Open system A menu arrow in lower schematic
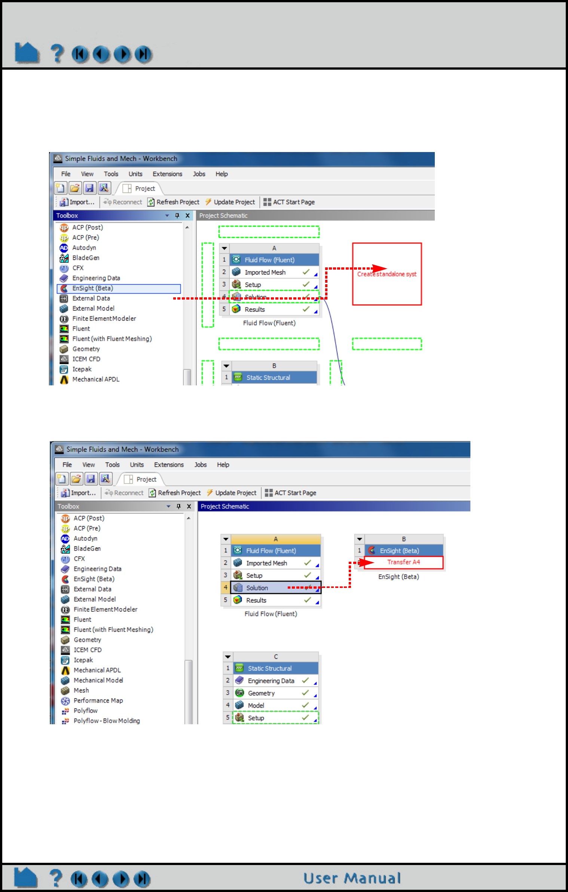 click(226, 539)
